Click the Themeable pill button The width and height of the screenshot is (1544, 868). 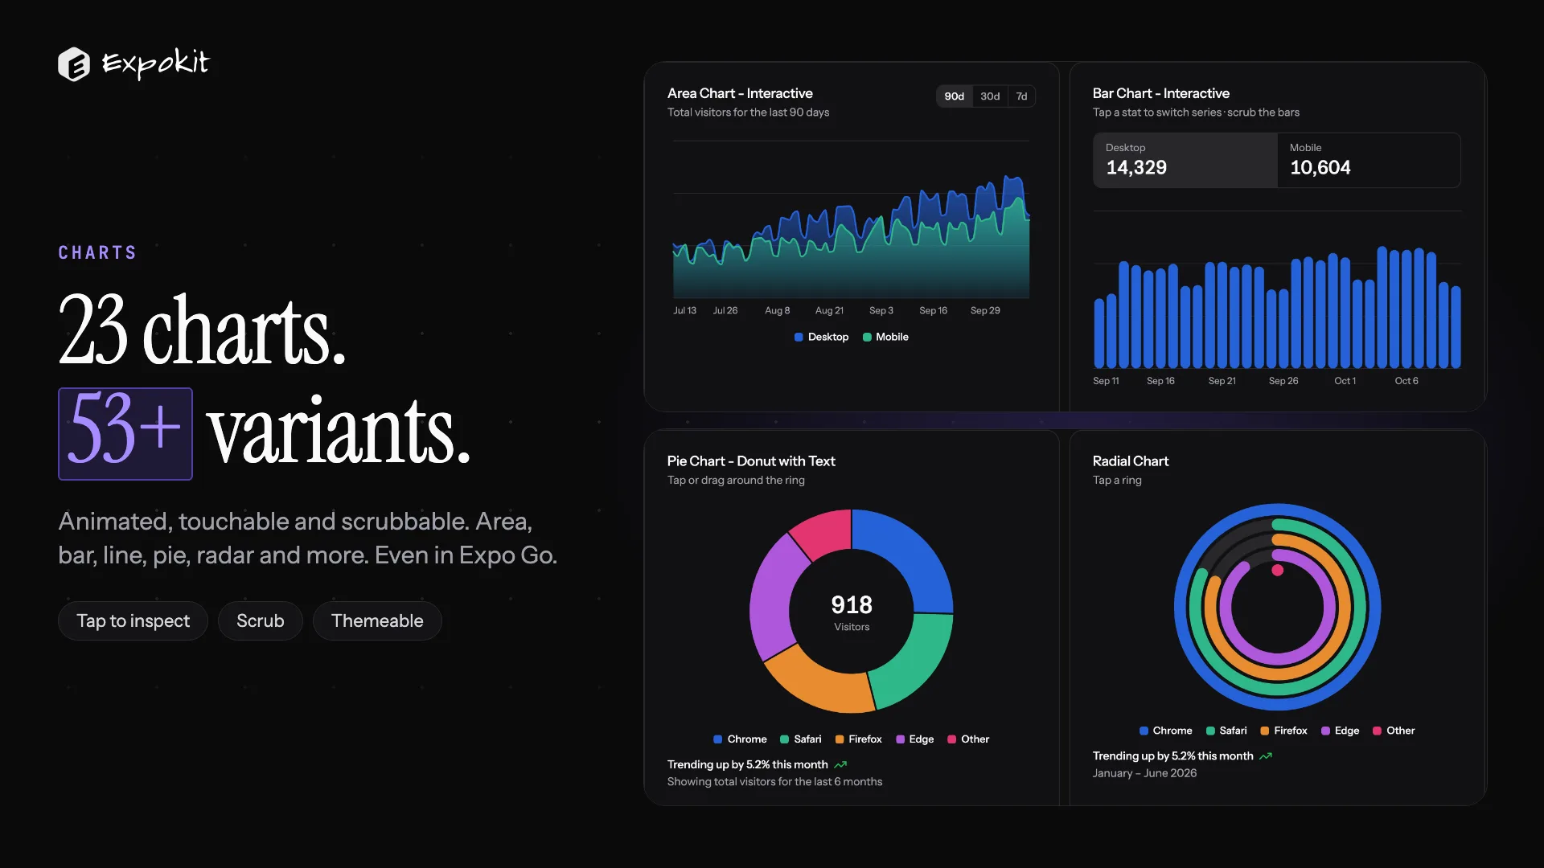377,621
